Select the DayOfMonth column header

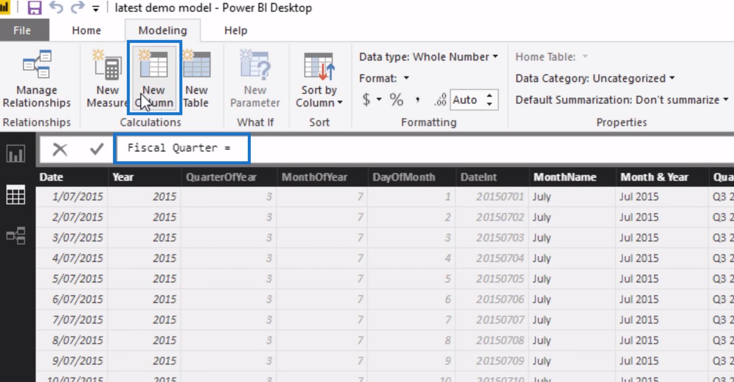(x=412, y=177)
